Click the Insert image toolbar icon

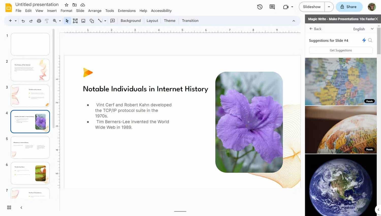coord(83,21)
